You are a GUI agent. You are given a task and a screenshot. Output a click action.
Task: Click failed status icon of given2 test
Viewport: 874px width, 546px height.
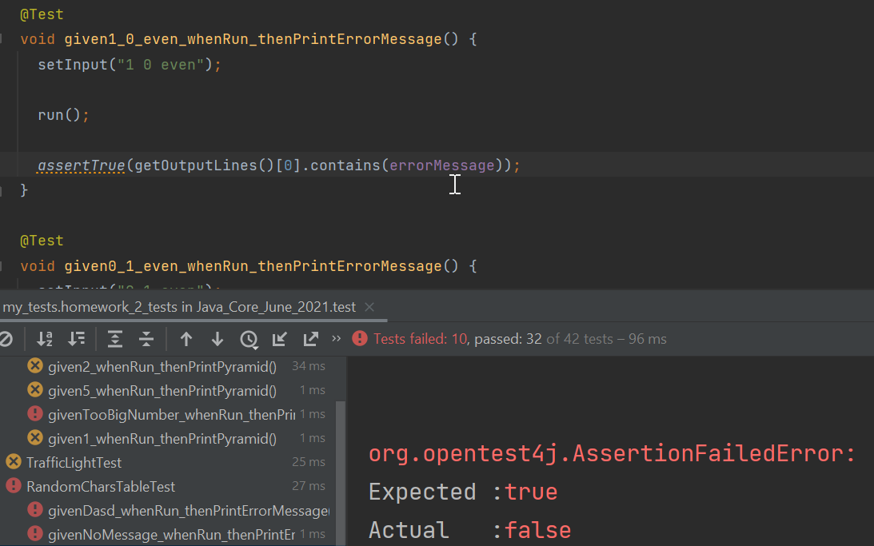pos(35,365)
